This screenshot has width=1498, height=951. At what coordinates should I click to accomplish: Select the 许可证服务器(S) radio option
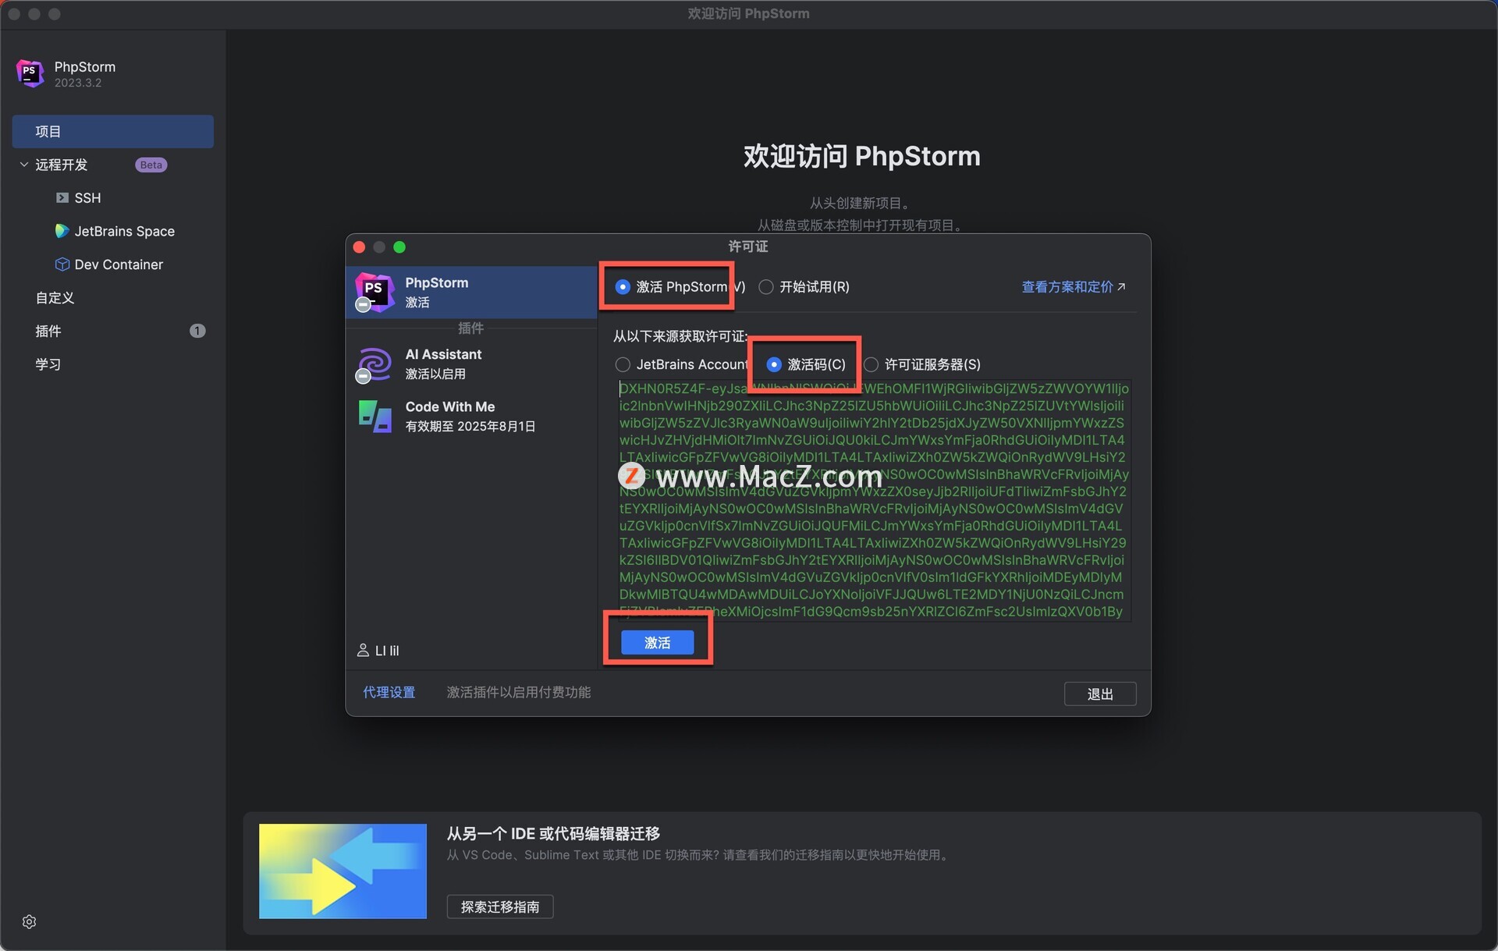[871, 364]
